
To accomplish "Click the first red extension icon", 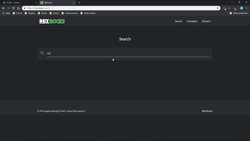I will coord(225,9).
